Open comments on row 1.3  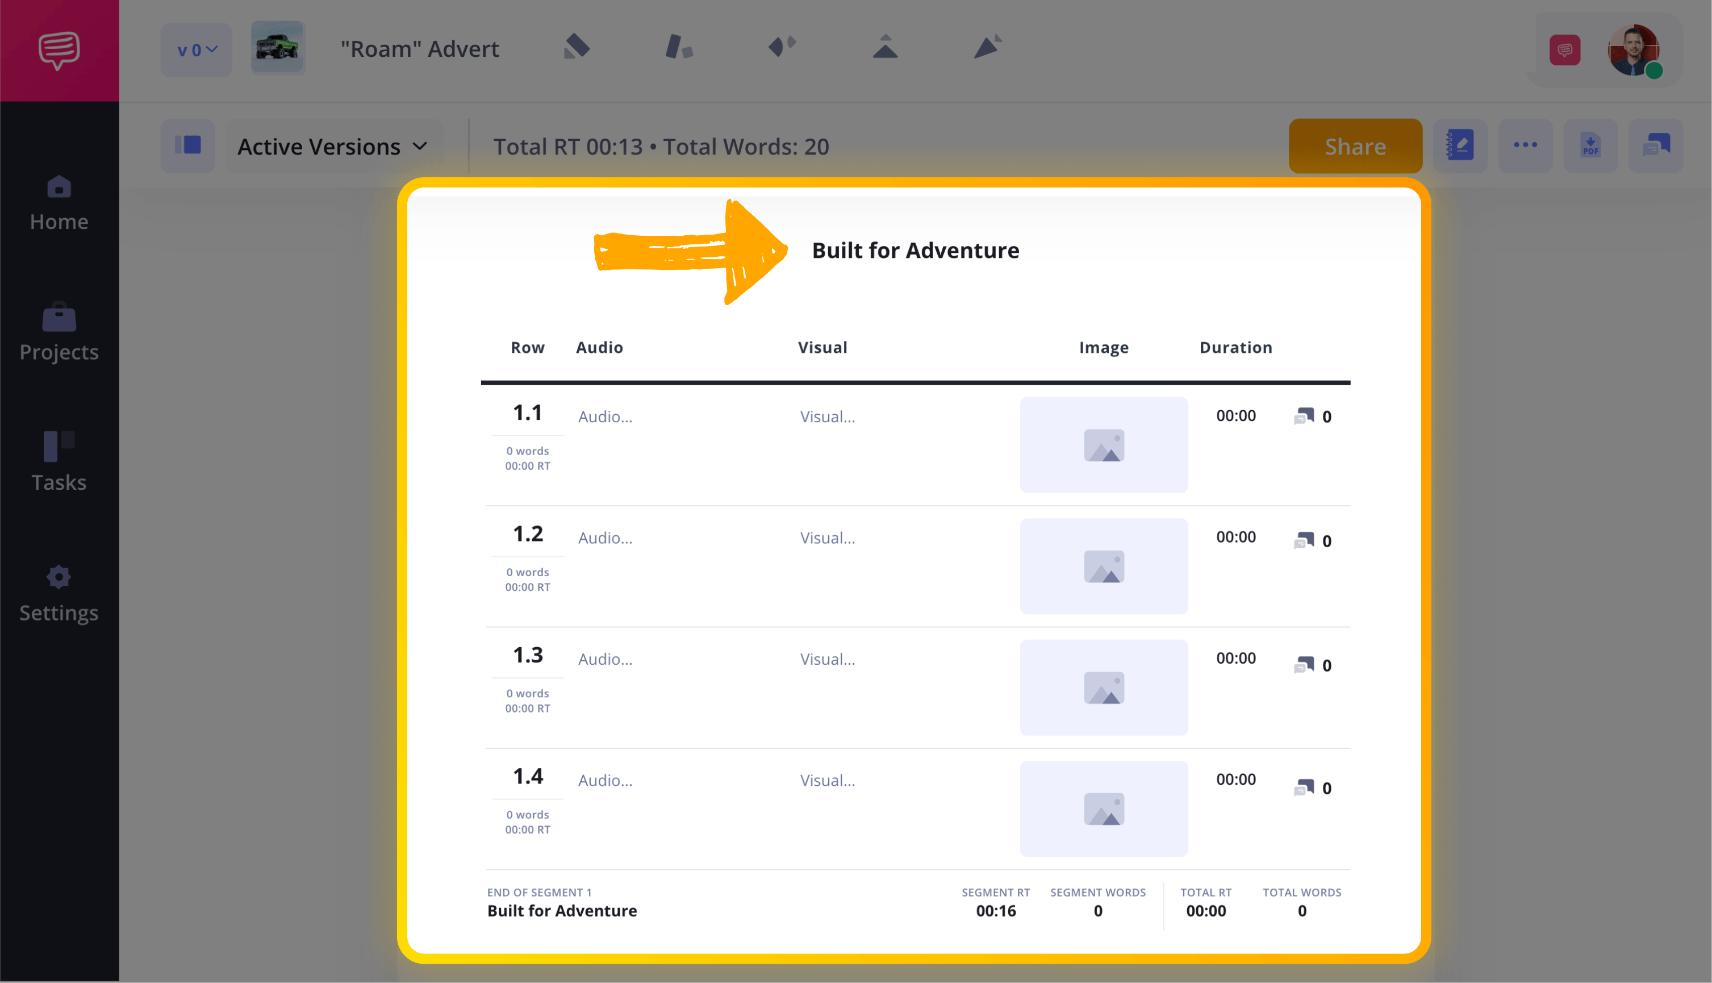coord(1312,665)
